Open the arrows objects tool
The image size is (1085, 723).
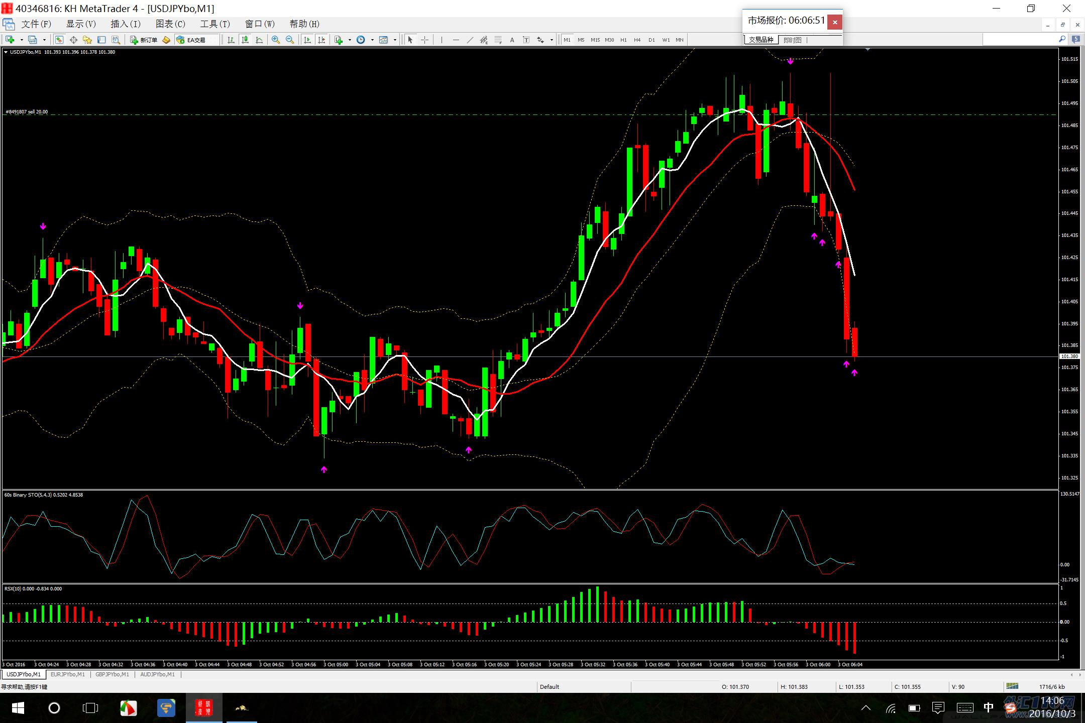[x=540, y=40]
